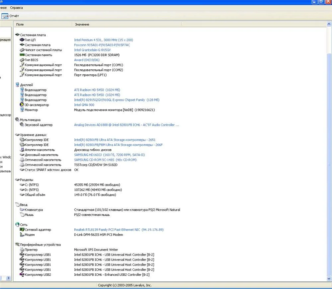Viewport: 332px width, 289px height.
Task: Select the PS/2-совместимая мышь value
Action: tap(92, 215)
